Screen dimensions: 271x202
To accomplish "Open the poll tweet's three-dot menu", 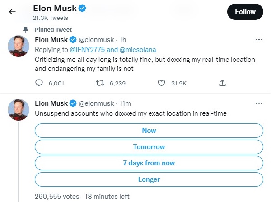I will pos(259,103).
